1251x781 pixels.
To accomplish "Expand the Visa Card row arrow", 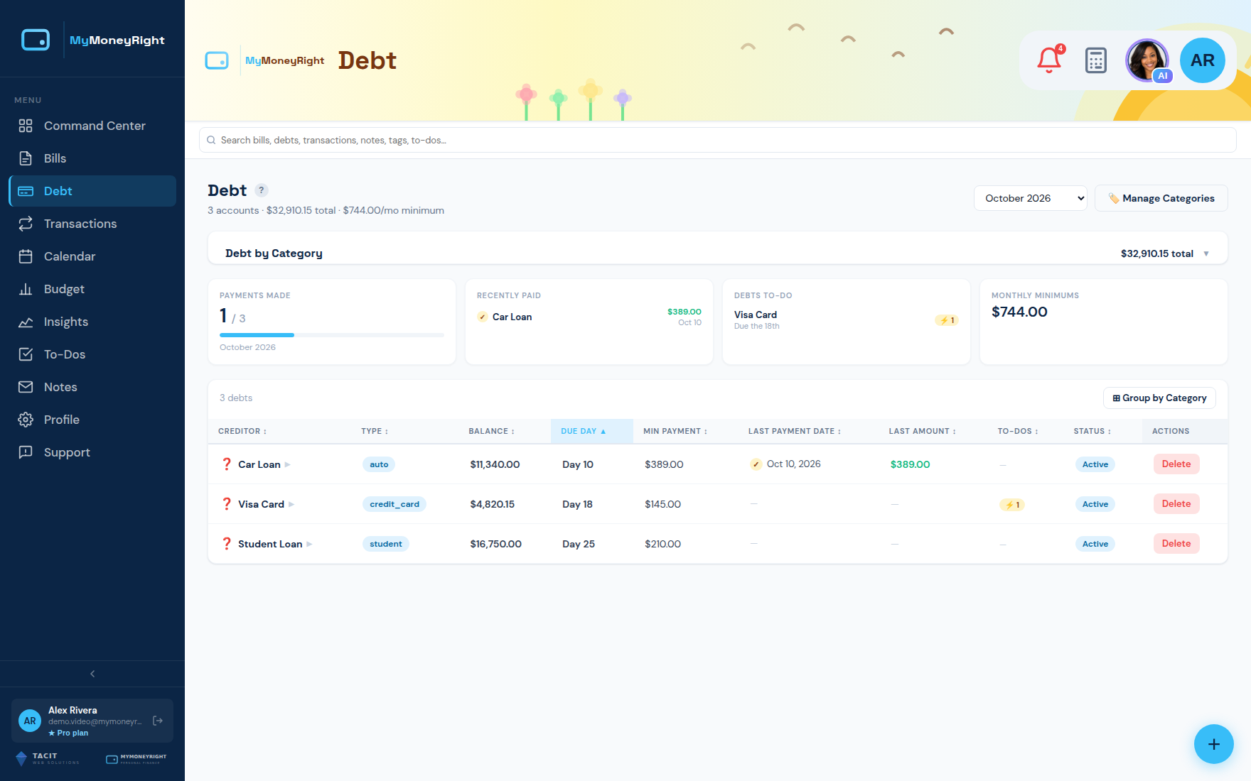I will click(x=291, y=504).
